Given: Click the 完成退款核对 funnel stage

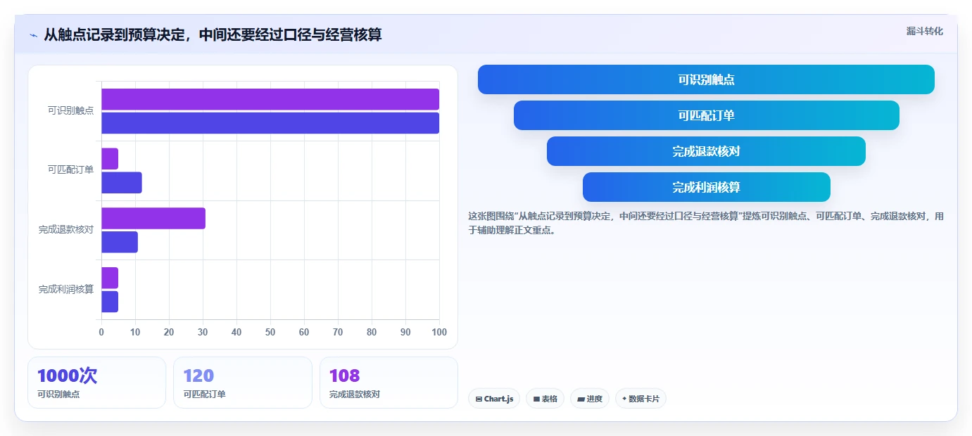Looking at the screenshot, I should click(x=706, y=151).
